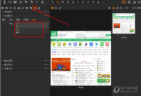The height and width of the screenshot is (96, 141).
Task: Switch viewer to single-image view mode
Action: click(x=56, y=8)
